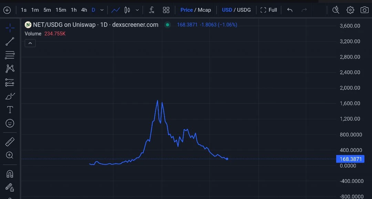Select the crosshair cursor tool
This screenshot has width=372, height=199.
click(x=10, y=28)
